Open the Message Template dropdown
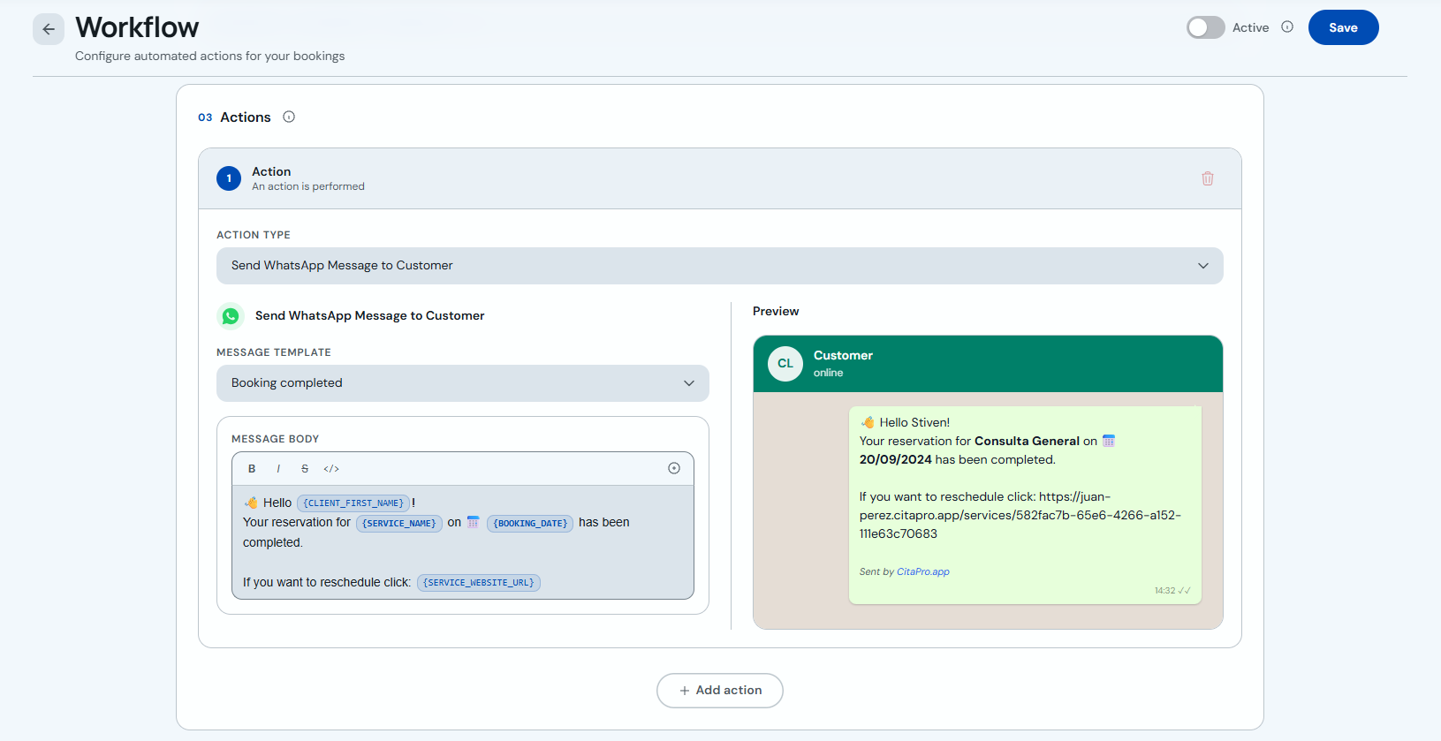Viewport: 1441px width, 741px height. 462,383
